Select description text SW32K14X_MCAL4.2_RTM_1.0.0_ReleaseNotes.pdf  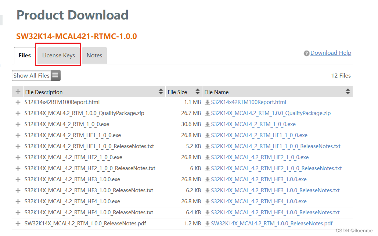click(85, 224)
